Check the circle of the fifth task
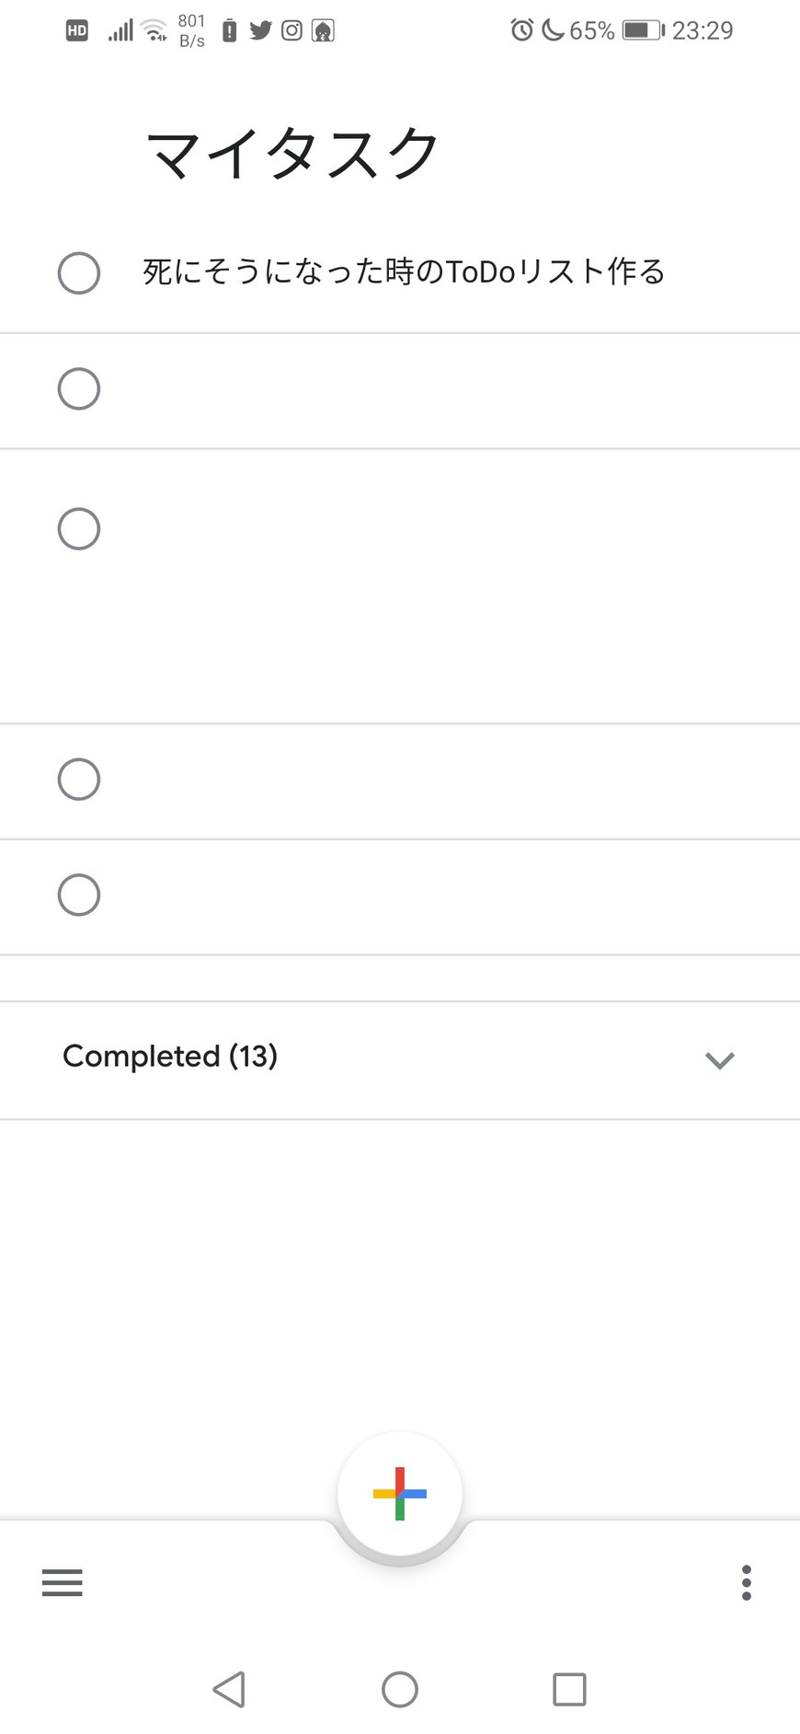 click(x=79, y=895)
